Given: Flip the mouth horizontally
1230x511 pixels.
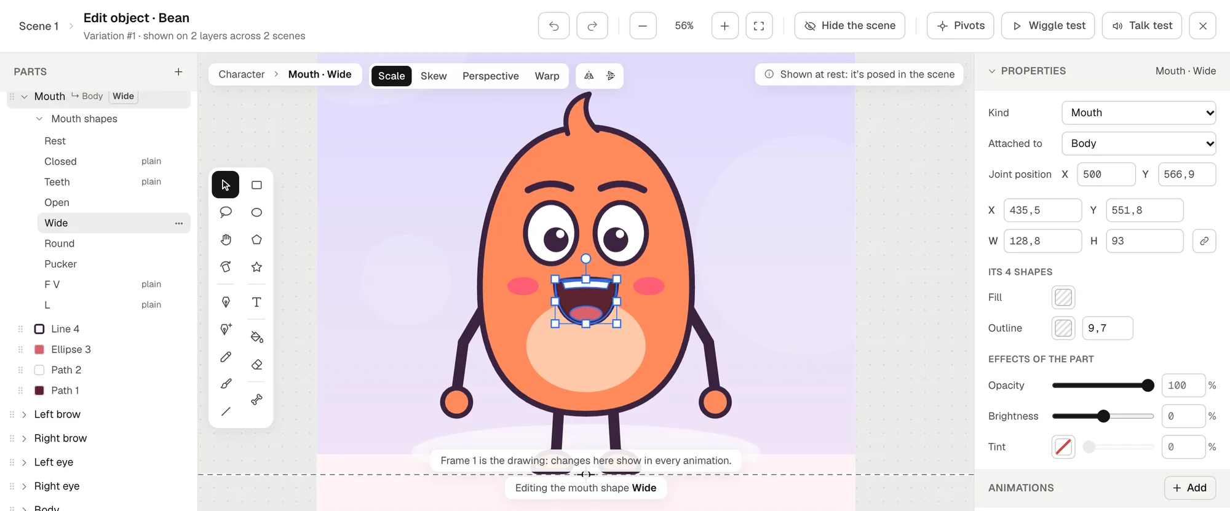Looking at the screenshot, I should (589, 76).
